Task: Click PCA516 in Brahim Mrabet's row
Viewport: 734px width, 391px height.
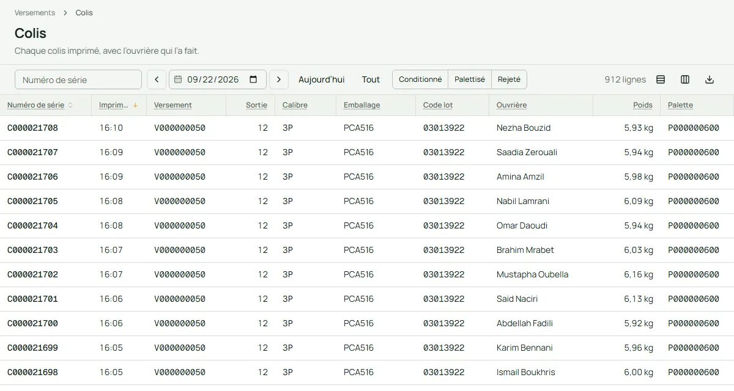Action: (358, 250)
